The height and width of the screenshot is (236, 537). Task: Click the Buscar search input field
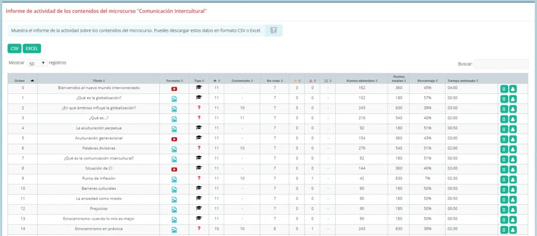pyautogui.click(x=501, y=64)
